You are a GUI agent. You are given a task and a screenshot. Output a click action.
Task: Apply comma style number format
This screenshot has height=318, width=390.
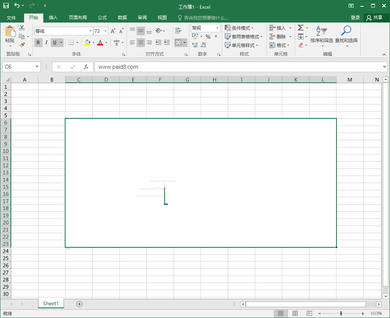[215, 37]
